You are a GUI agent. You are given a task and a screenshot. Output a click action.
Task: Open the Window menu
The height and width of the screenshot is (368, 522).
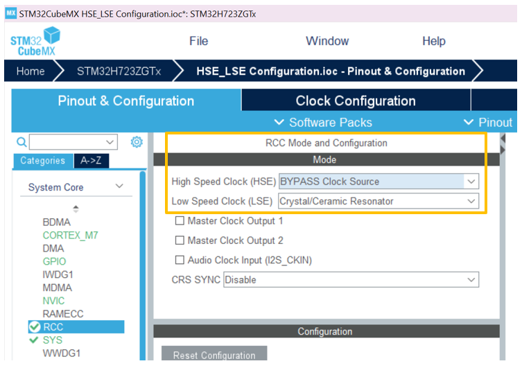[327, 41]
